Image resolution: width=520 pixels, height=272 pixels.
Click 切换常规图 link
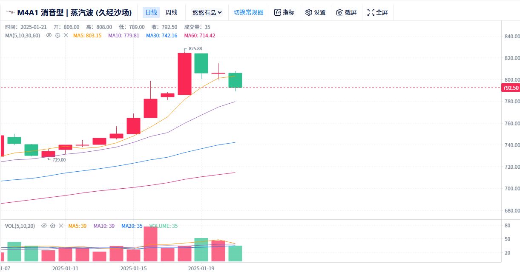(x=249, y=12)
